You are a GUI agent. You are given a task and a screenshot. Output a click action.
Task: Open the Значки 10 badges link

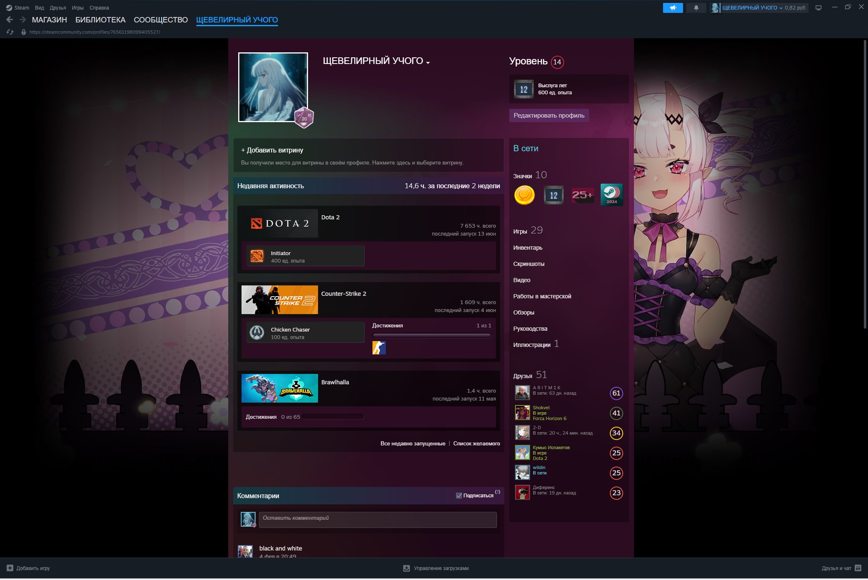pyautogui.click(x=530, y=175)
